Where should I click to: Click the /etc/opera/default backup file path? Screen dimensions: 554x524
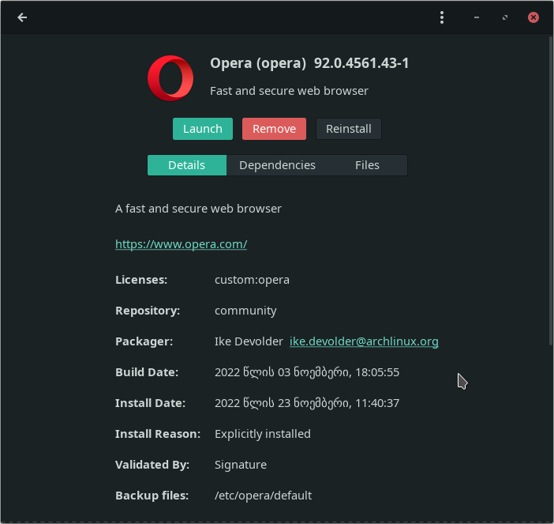(263, 496)
